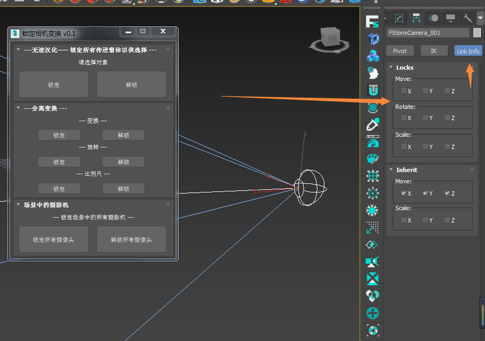Click the object color swatch beside camera name
Viewport: 485px width, 341px height.
(477, 33)
